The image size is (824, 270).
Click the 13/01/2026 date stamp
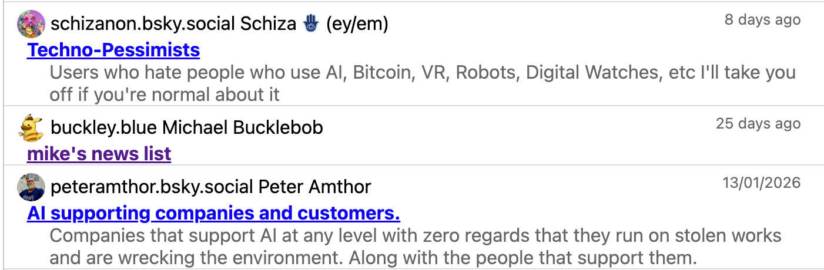(x=762, y=183)
